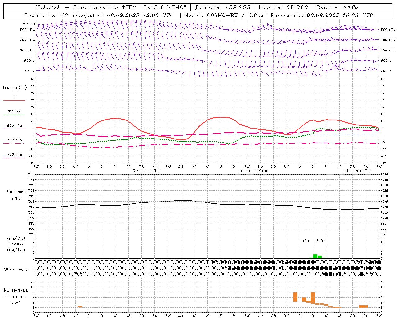
Task: Click the small orange convective bar on 08 September
Action: (x=80, y=307)
